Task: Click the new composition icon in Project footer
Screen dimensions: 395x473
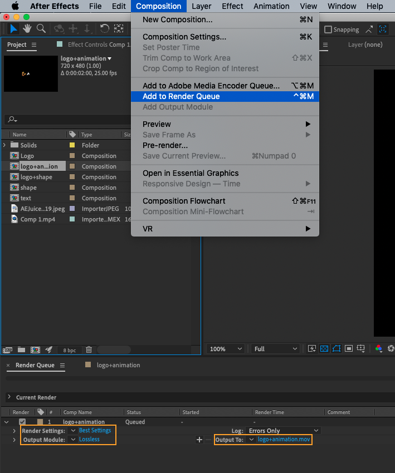Action: point(35,349)
